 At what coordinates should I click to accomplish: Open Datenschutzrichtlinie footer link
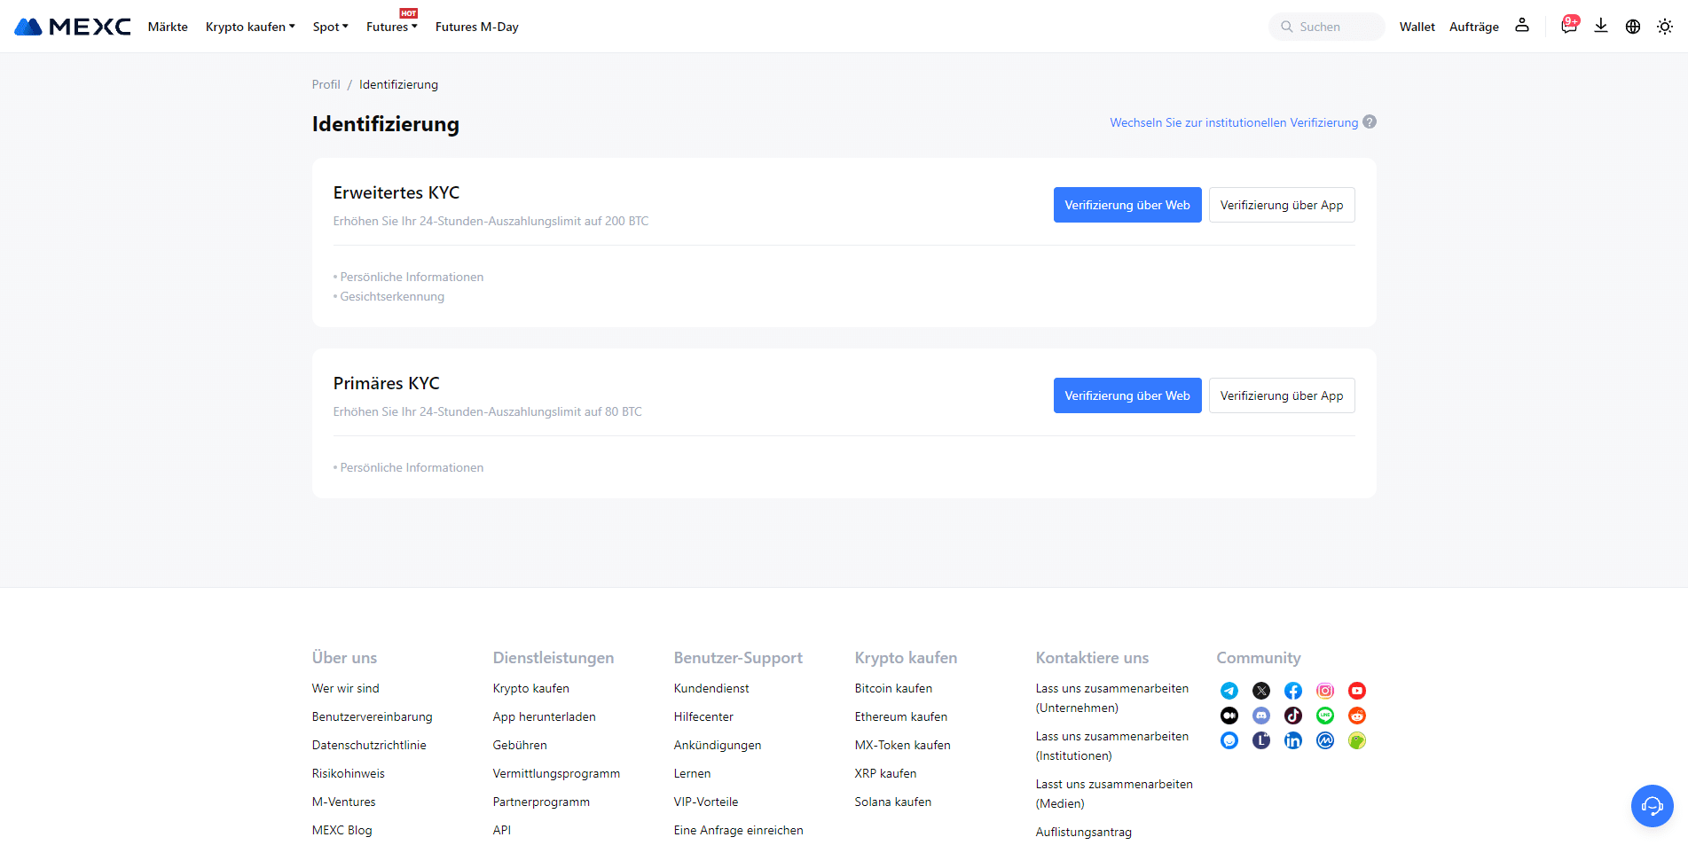pyautogui.click(x=369, y=745)
